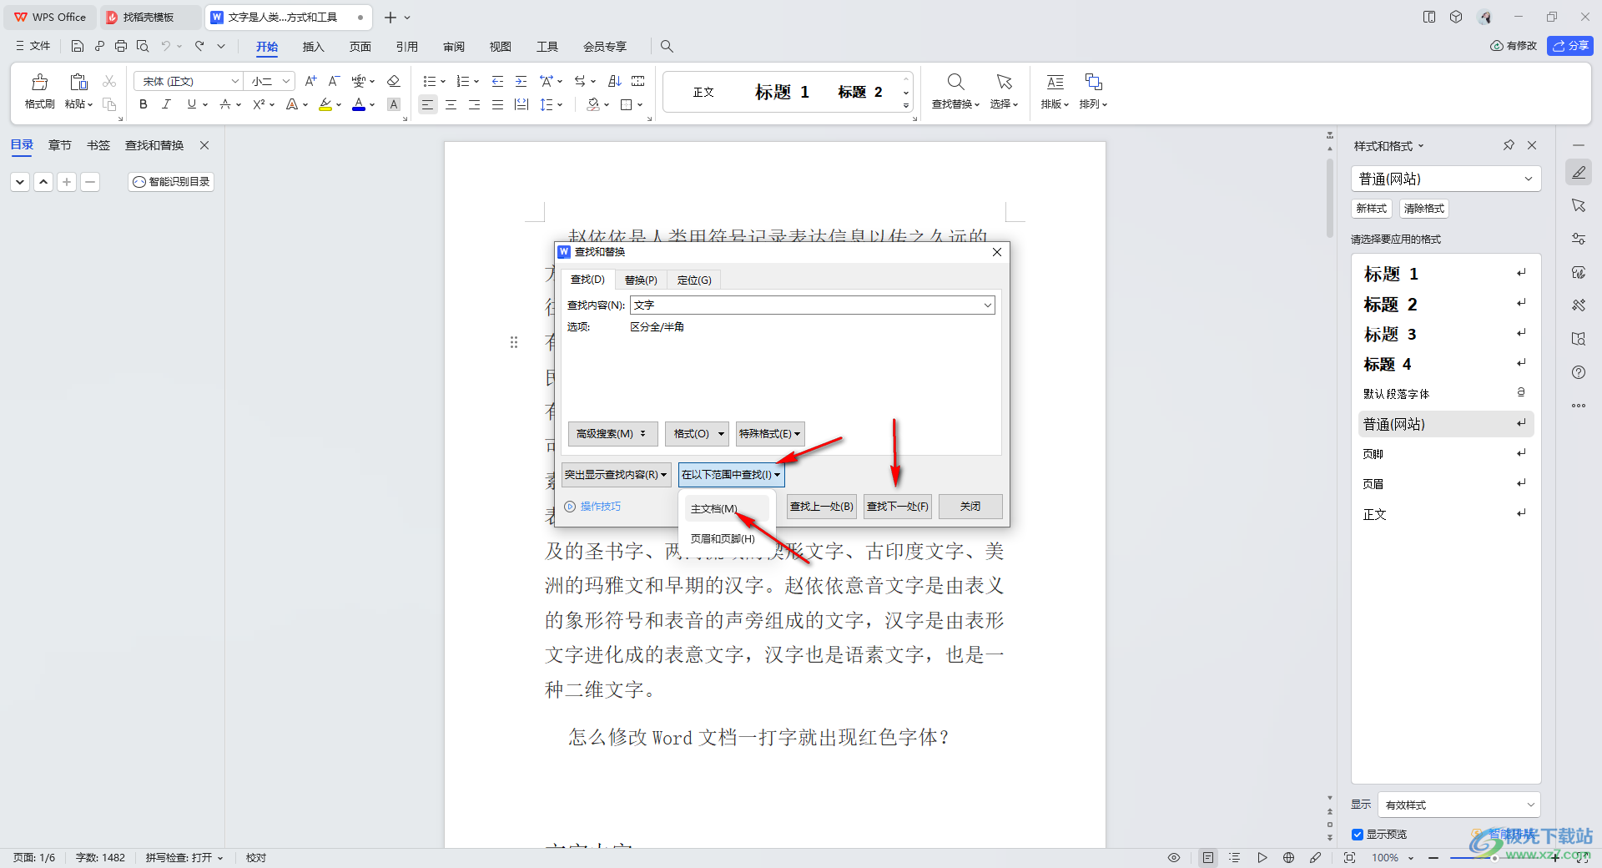Click the increase indent icon
Image resolution: width=1602 pixels, height=868 pixels.
(x=521, y=81)
